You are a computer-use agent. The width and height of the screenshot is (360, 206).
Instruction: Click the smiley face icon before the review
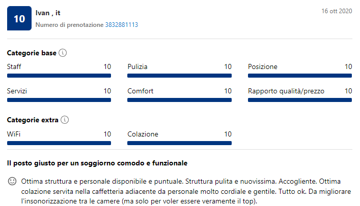[12, 181]
